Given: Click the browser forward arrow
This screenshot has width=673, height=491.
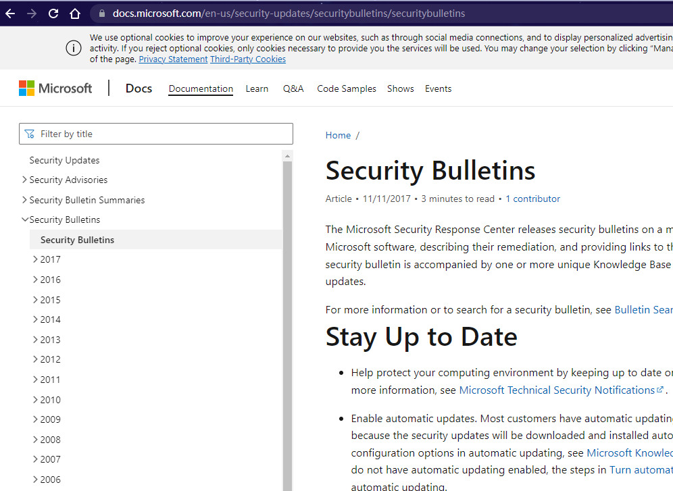Looking at the screenshot, I should click(32, 14).
